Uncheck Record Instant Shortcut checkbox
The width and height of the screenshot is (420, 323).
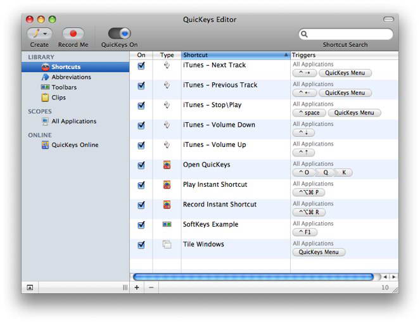coord(141,205)
